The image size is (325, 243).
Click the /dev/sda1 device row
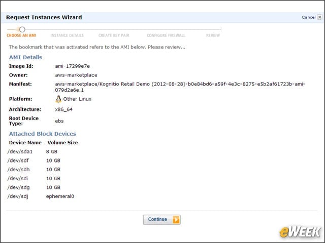pos(32,152)
